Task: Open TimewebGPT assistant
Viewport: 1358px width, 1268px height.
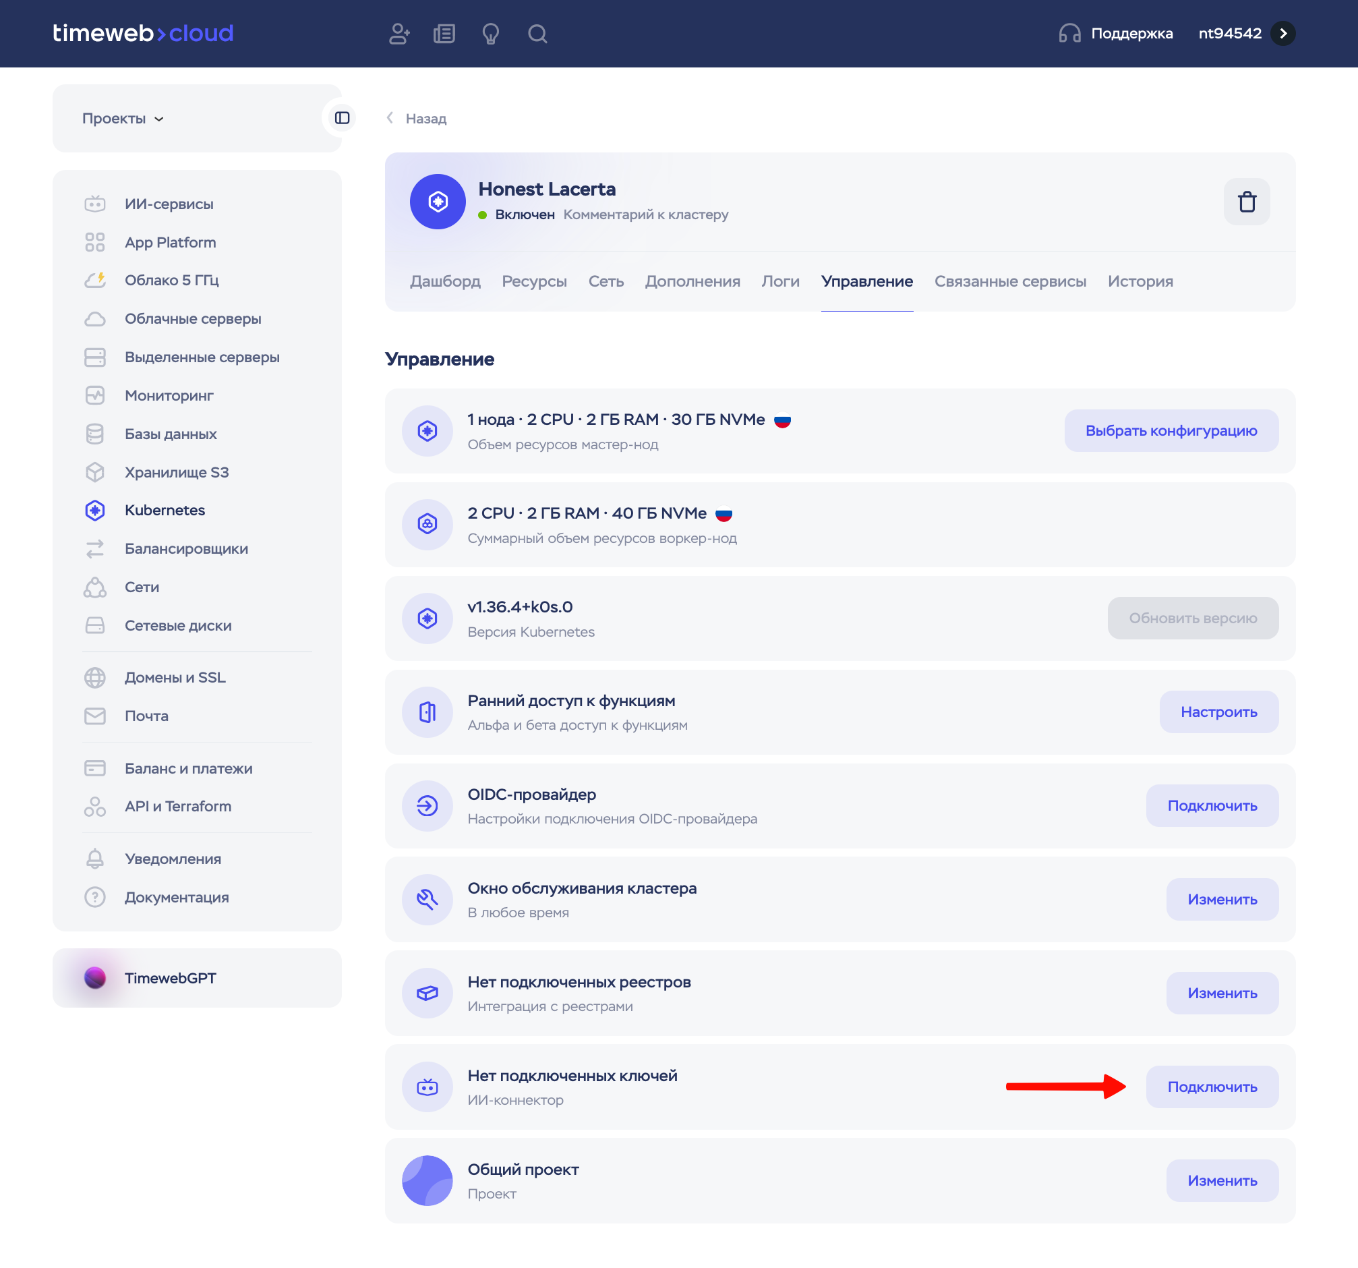Action: [x=198, y=978]
